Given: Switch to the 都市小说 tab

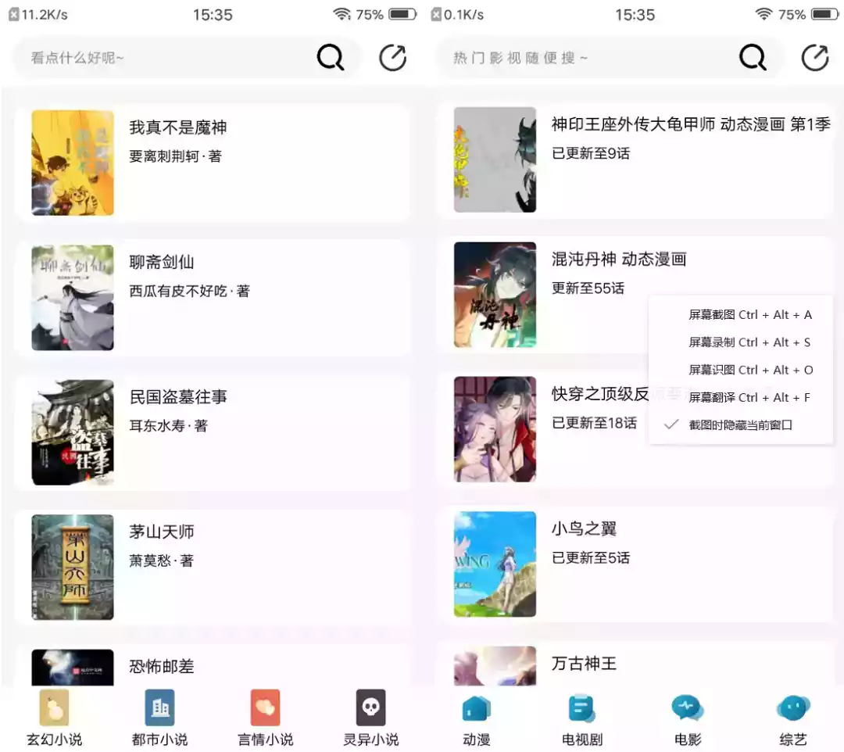Looking at the screenshot, I should pyautogui.click(x=159, y=708).
